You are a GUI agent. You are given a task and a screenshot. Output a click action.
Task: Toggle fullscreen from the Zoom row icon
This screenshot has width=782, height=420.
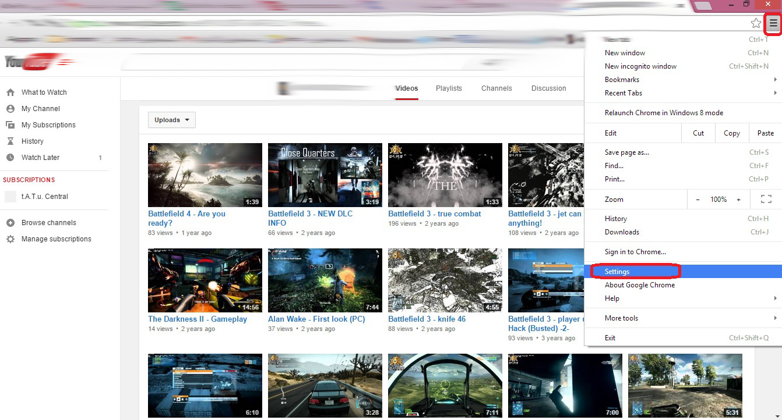[x=766, y=199]
